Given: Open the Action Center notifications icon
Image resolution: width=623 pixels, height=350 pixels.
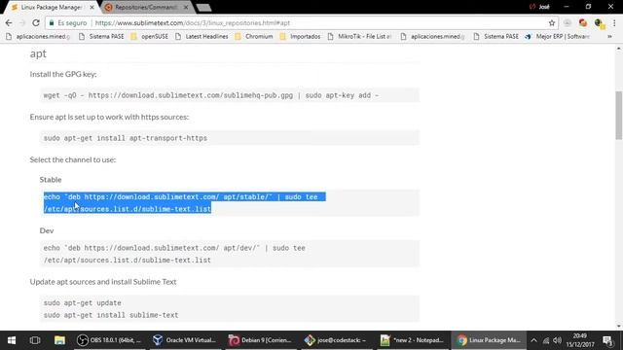Looking at the screenshot, I should pos(607,340).
